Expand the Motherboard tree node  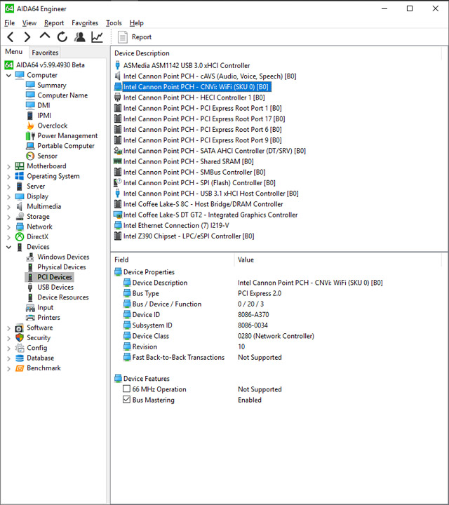coord(8,166)
